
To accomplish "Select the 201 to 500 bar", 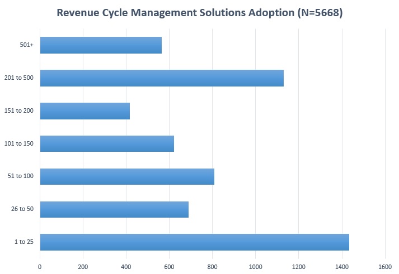I will (162, 78).
